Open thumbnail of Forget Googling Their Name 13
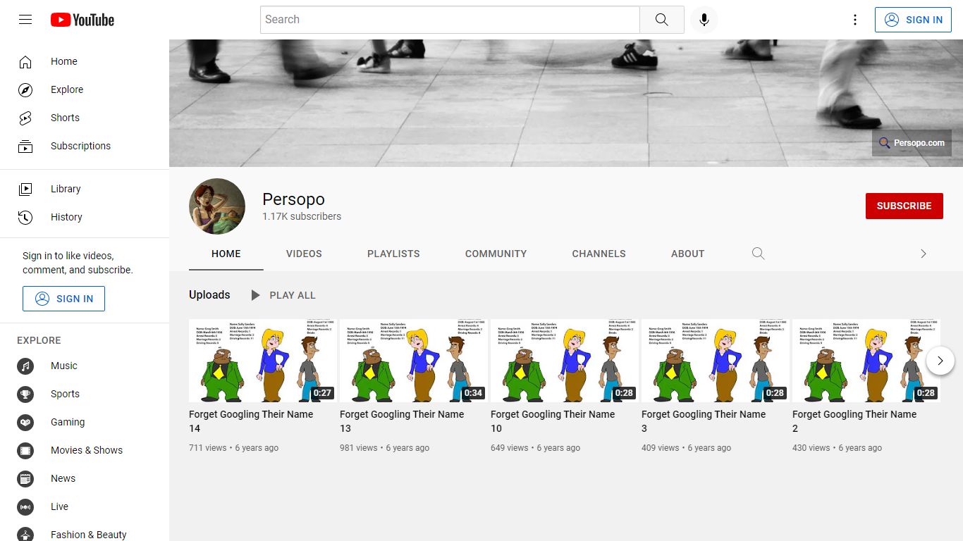This screenshot has height=541, width=963. click(414, 361)
